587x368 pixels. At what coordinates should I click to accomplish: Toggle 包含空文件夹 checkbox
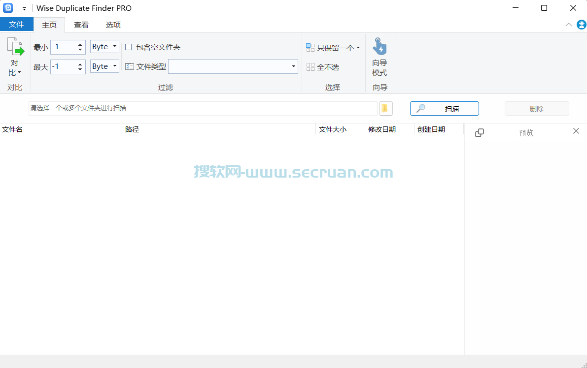(129, 47)
